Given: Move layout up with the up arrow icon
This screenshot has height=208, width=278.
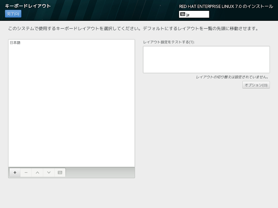Looking at the screenshot, I should (x=37, y=172).
